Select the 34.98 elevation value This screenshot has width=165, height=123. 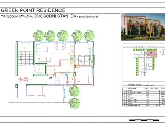25,81
